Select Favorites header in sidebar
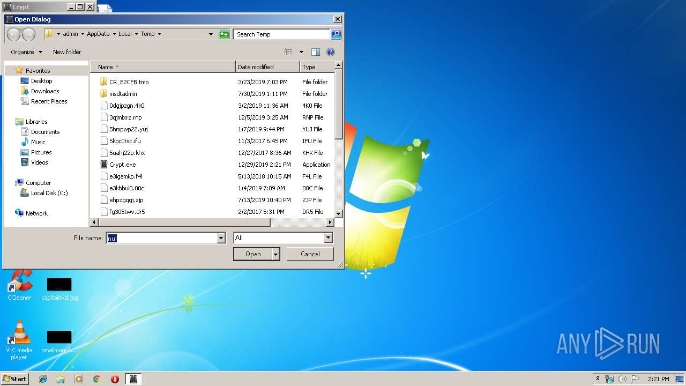The image size is (686, 386). (38, 71)
